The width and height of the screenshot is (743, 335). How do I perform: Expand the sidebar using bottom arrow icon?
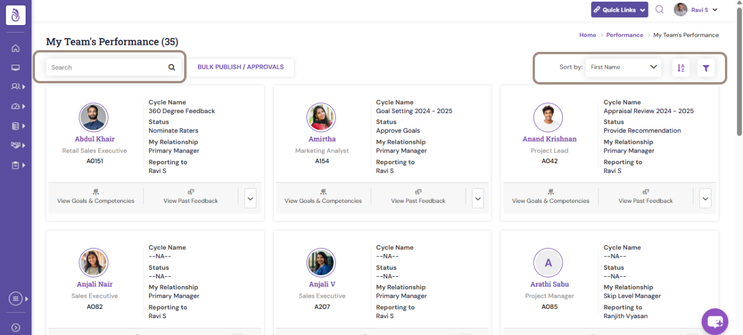pyautogui.click(x=16, y=327)
